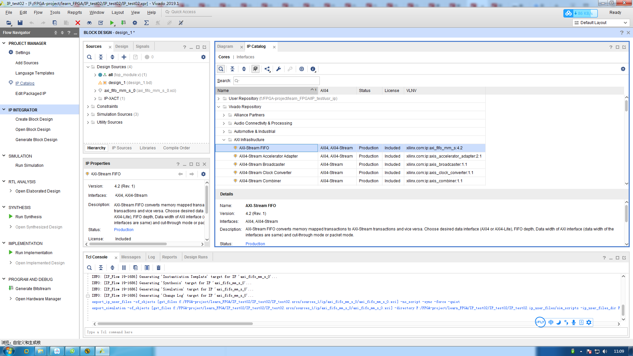Click the chip icon in IP Catalog toolbar
The height and width of the screenshot is (356, 633).
(x=302, y=69)
